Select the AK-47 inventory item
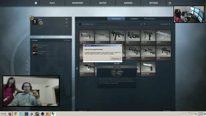206x116 pixels. pos(87,69)
